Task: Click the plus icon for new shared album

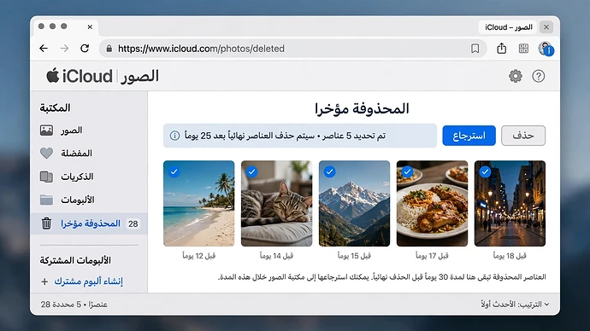Action: (44, 282)
